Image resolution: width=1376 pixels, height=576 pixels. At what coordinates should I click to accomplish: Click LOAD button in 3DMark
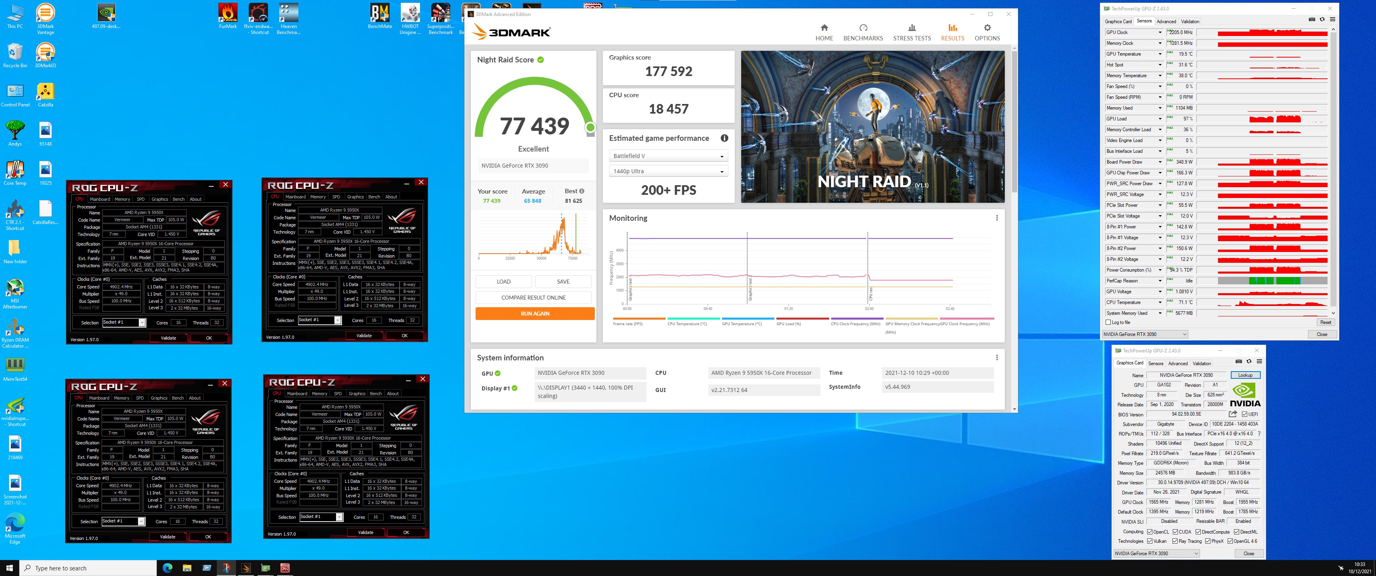tap(503, 282)
